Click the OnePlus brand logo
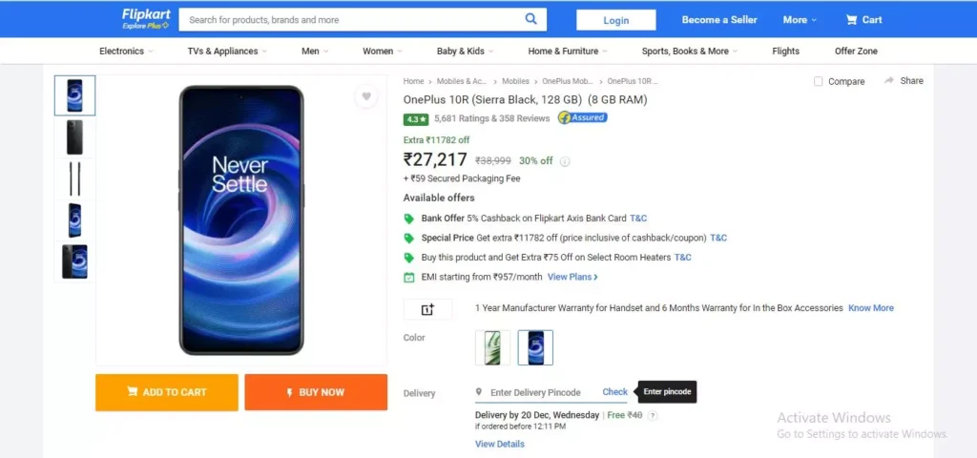The width and height of the screenshot is (977, 458). pos(427,309)
